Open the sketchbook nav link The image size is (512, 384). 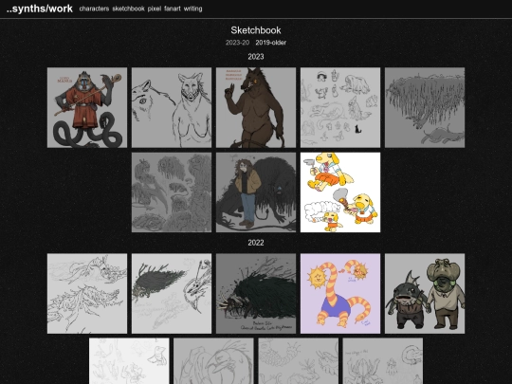[128, 9]
